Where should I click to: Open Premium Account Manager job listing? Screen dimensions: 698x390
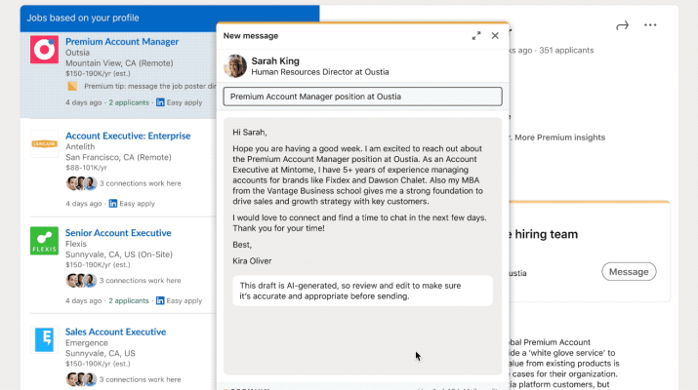click(122, 41)
